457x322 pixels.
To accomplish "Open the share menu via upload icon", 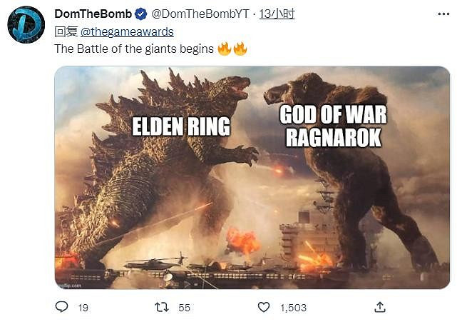I will 380,307.
